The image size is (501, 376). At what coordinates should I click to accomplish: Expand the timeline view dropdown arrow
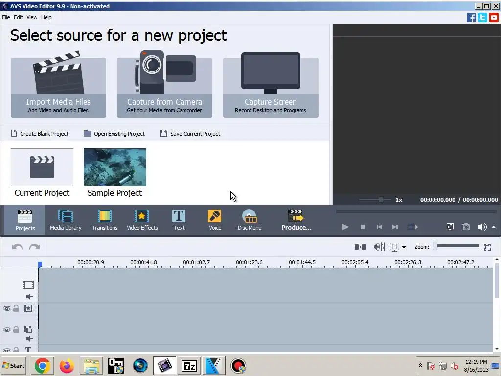point(404,247)
